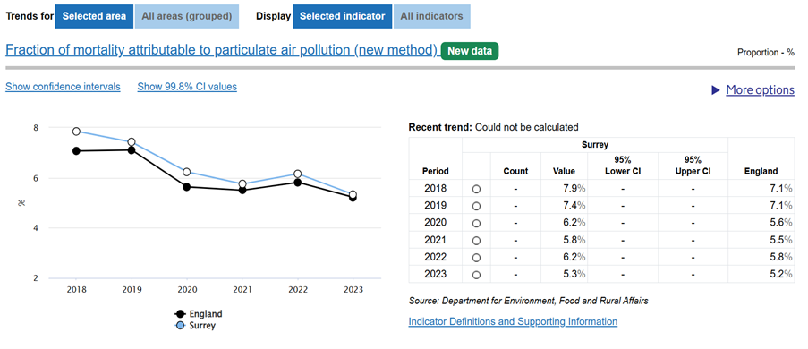Show confidence intervals
Image resolution: width=808 pixels, height=349 pixels.
coord(63,87)
